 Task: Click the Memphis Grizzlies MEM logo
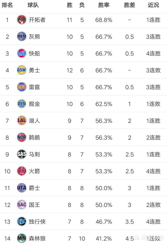22,37
